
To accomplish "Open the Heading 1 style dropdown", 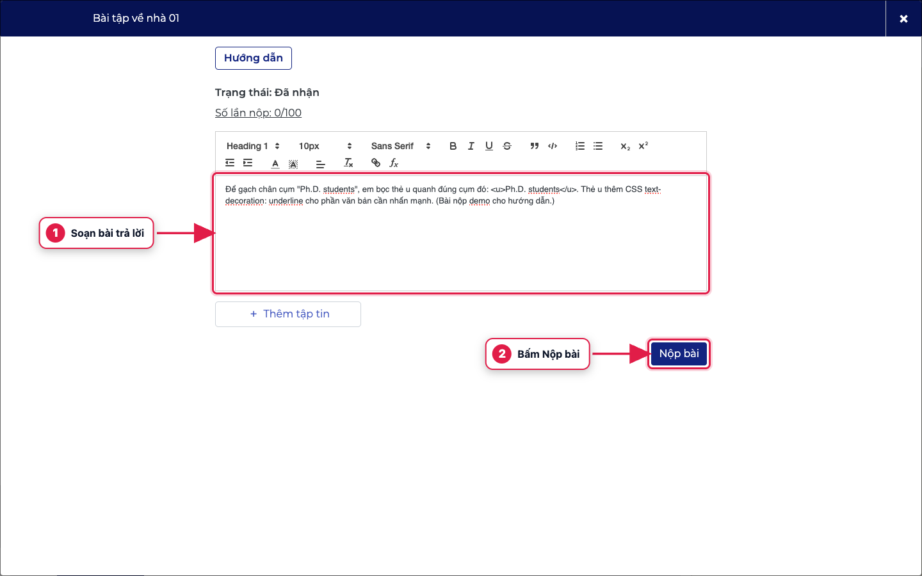I will tap(254, 146).
